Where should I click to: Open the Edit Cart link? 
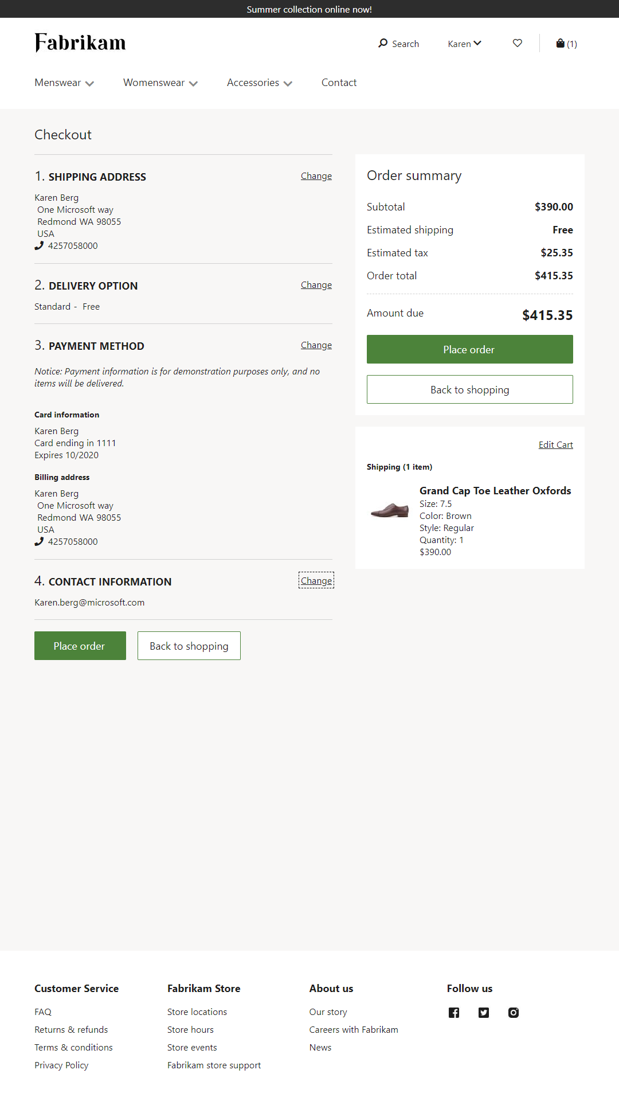(555, 444)
